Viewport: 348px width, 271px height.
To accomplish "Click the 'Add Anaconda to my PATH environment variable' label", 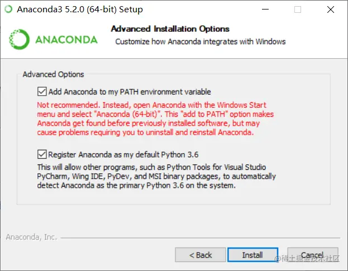I will (130, 92).
